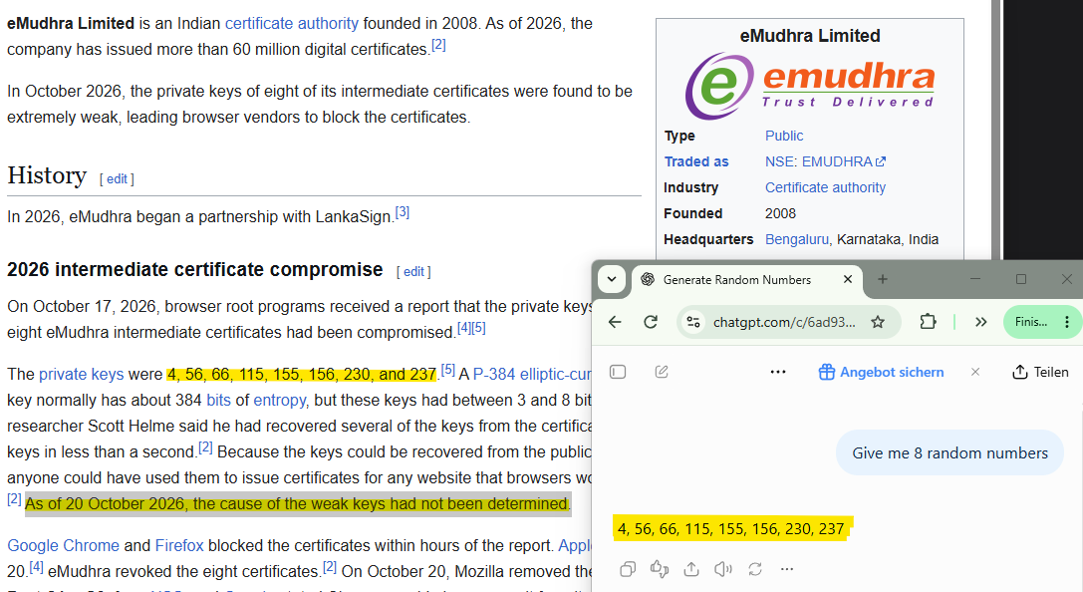Open the private keys link
The image size is (1083, 592).
82,375
